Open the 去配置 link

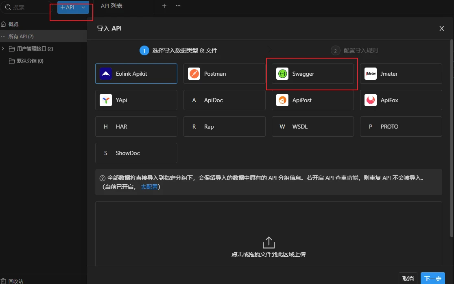(x=149, y=187)
